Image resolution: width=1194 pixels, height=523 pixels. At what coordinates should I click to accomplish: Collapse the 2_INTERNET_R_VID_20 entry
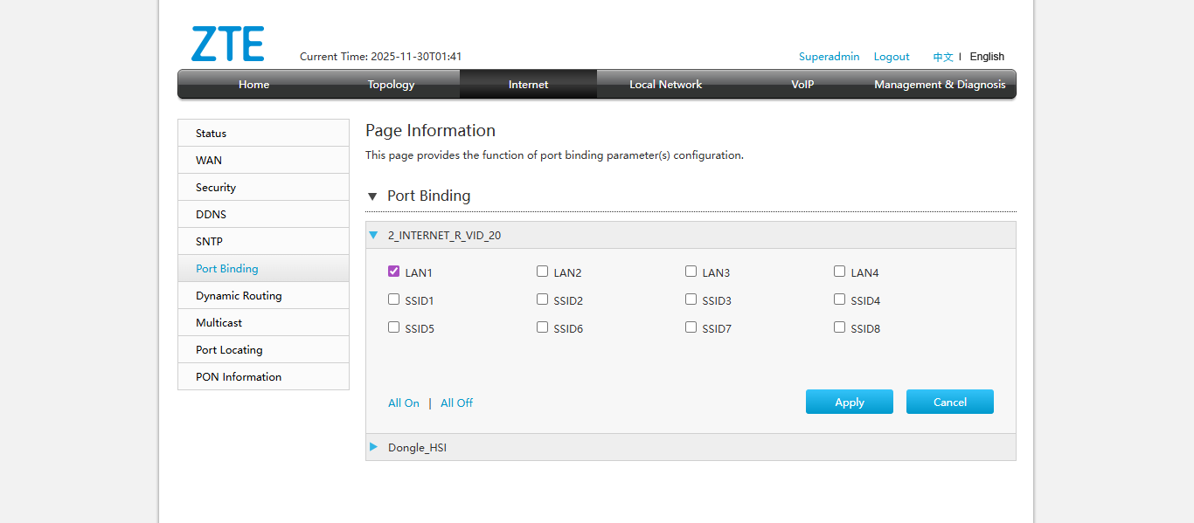click(373, 235)
